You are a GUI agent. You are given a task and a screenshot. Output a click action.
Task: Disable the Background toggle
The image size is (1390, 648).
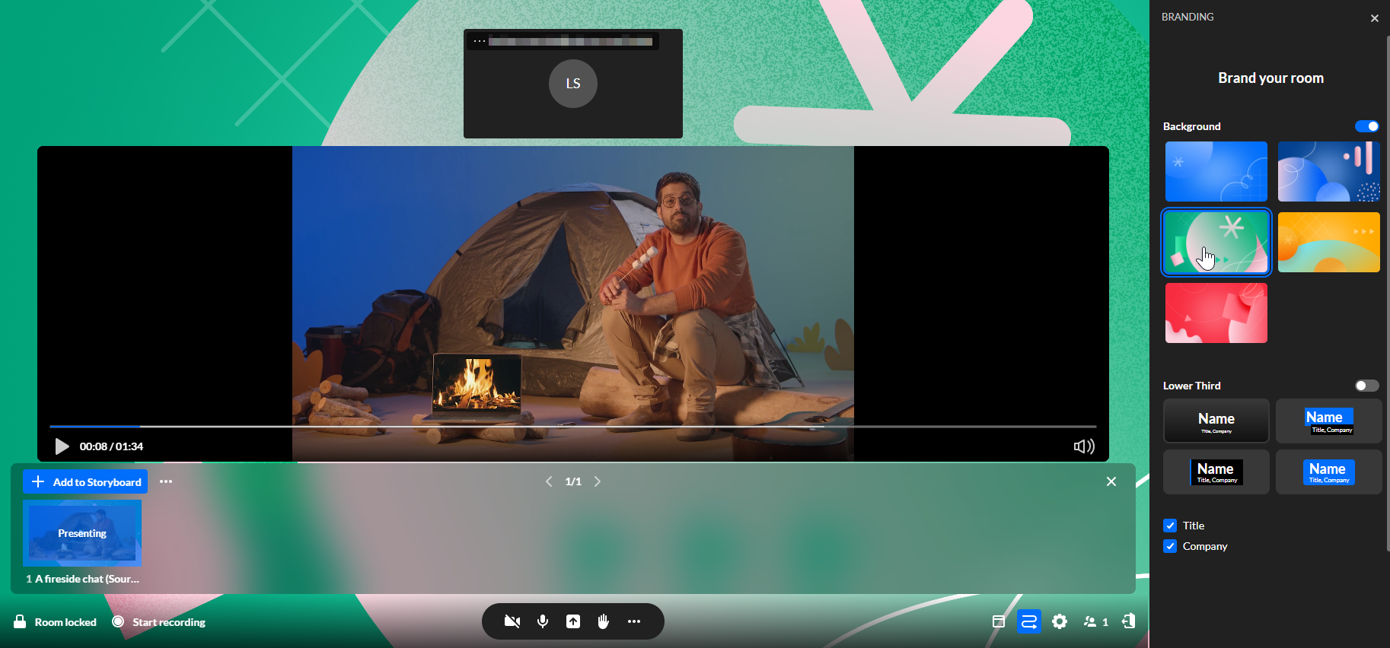(1367, 126)
